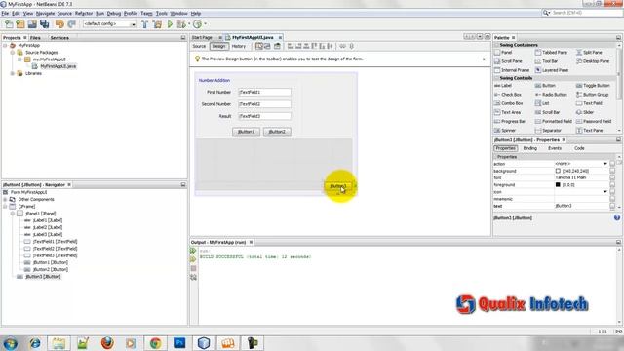Pick the Progress Bar palette item
The image size is (624, 351).
point(510,121)
